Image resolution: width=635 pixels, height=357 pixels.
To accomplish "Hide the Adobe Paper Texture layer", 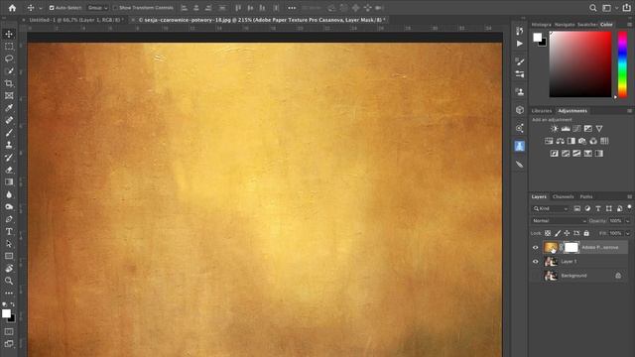I will tap(536, 247).
